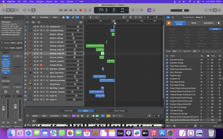Click the Instrument Strings button in the Loop Browser
The image size is (223, 139).
pyautogui.click(x=179, y=23)
